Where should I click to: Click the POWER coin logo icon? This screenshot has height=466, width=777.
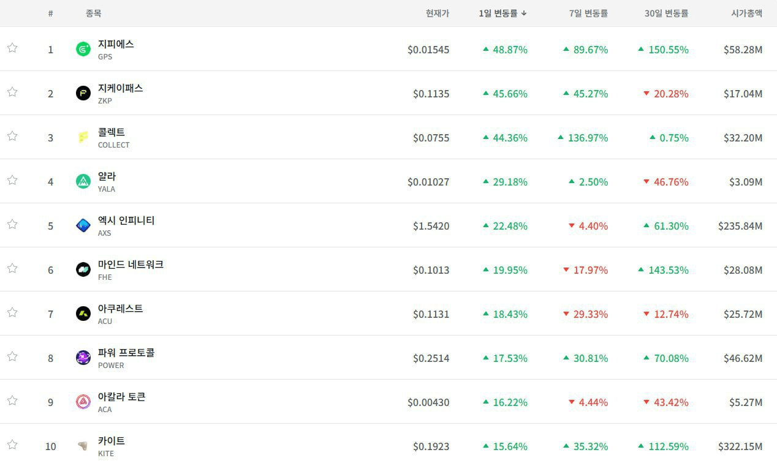click(x=83, y=358)
